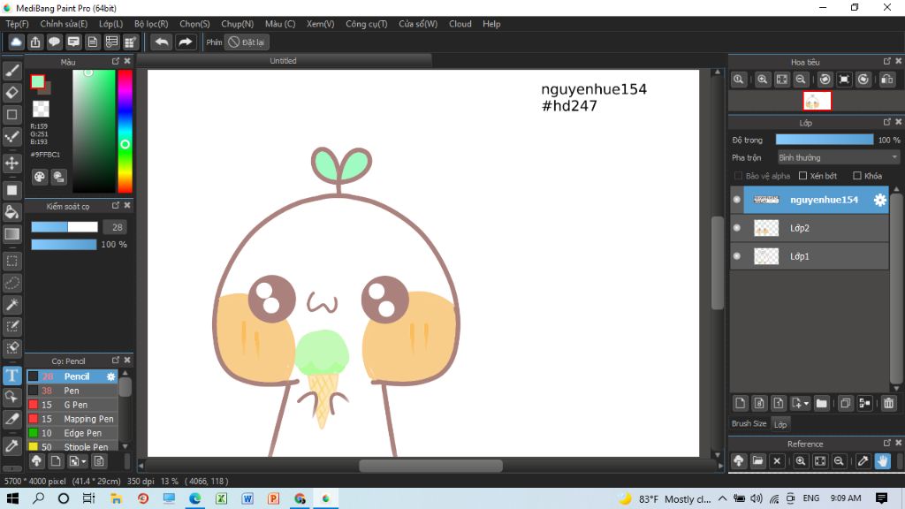Close the Màu color panel
Viewport: 905px width, 509px height.
[127, 61]
